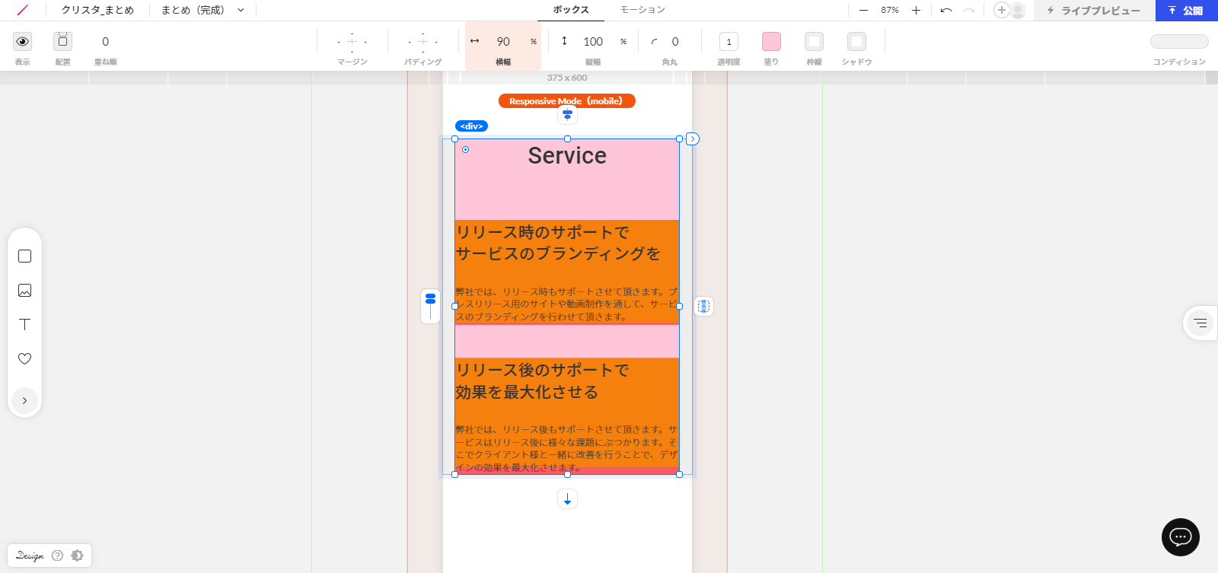
Task: Select the heart icon tool in left panel
Action: coord(24,358)
